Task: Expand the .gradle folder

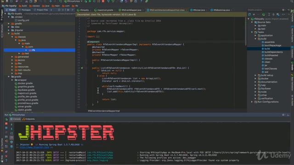Action: pyautogui.click(x=9, y=24)
